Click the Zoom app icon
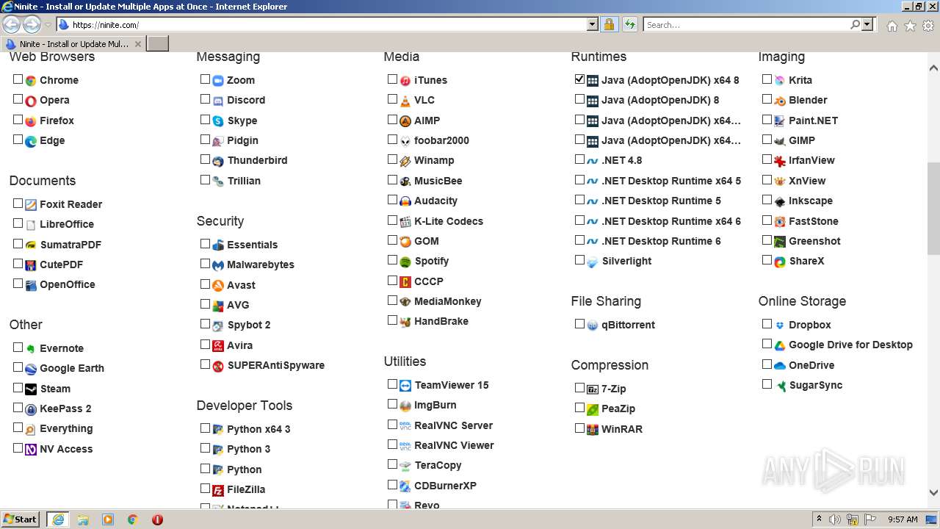Screen dimensions: 940x529 pyautogui.click(x=218, y=81)
